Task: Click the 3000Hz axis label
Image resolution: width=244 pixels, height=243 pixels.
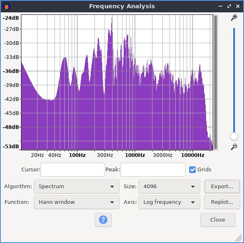Action: (163, 155)
